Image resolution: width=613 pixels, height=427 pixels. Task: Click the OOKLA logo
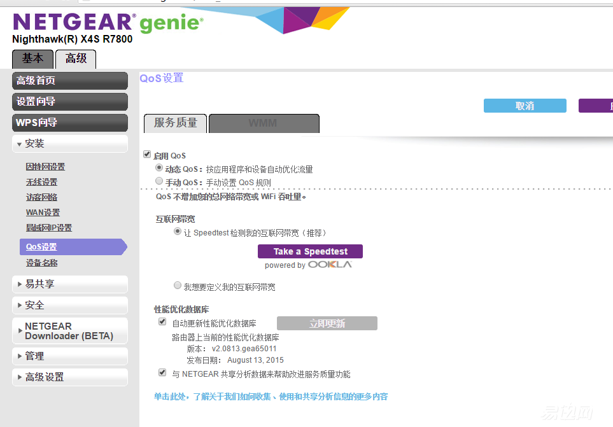[330, 265]
